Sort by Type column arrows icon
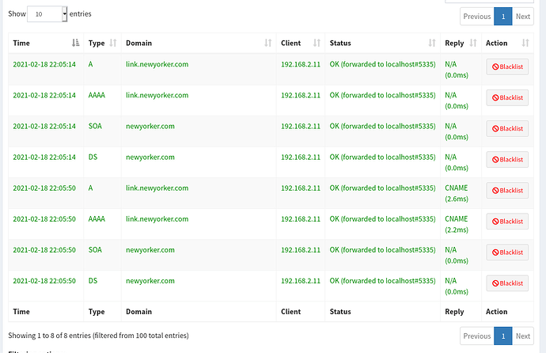 coord(113,43)
